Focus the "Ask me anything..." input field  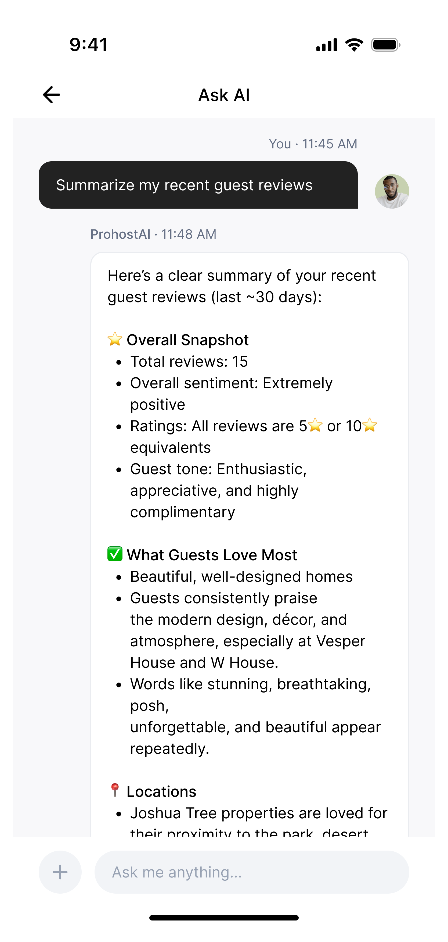251,872
